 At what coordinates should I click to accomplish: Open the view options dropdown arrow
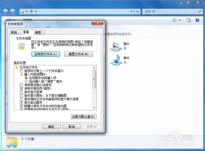coord(180,20)
